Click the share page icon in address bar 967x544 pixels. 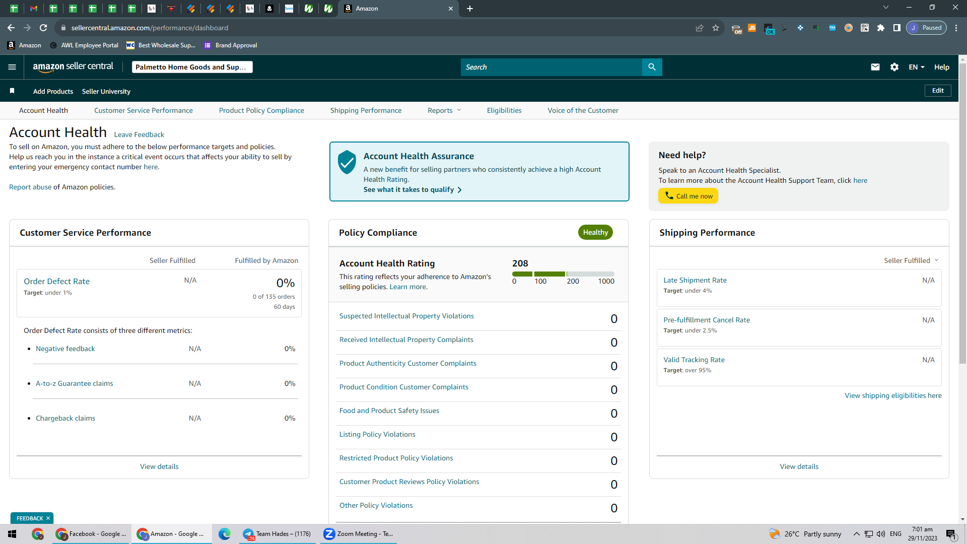coord(700,28)
